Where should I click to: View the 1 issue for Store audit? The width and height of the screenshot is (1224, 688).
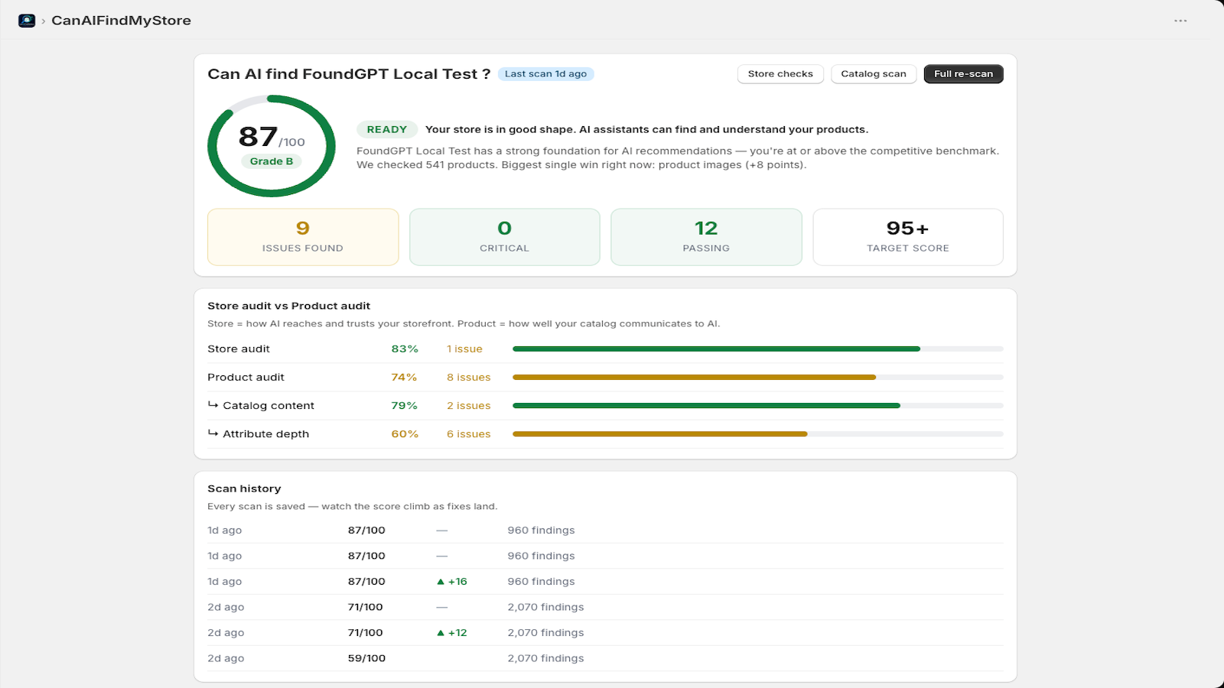[x=464, y=349]
